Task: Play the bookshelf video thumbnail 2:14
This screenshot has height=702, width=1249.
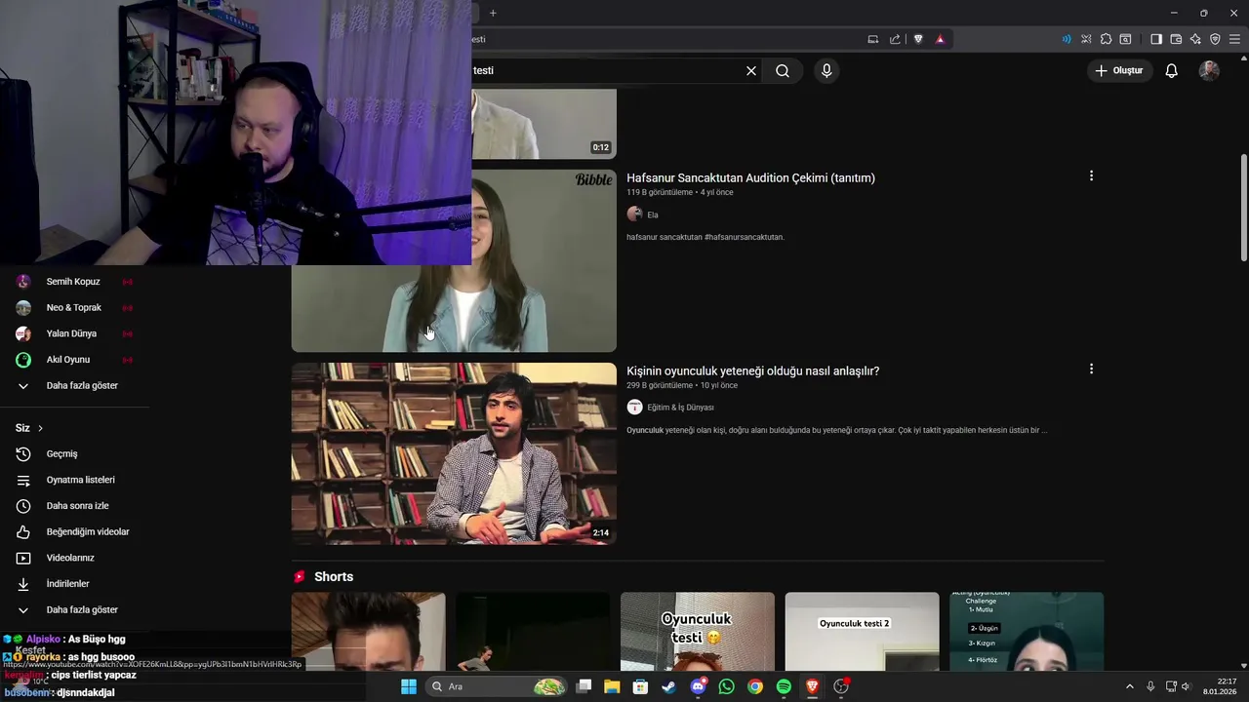Action: [x=454, y=453]
